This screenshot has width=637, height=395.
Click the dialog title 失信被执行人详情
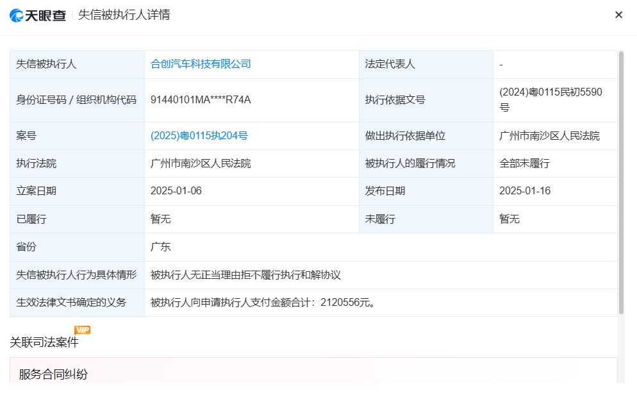[124, 15]
